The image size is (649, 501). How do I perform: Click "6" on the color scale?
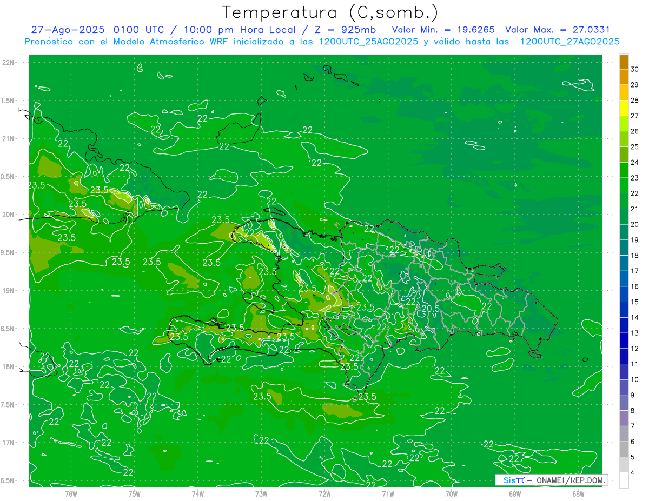click(633, 442)
